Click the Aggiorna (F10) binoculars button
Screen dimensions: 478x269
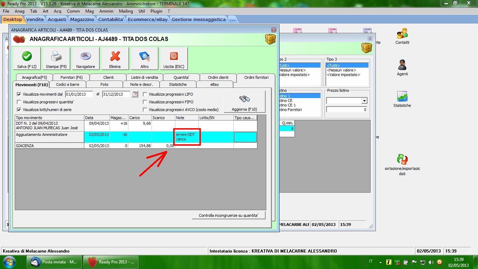[x=245, y=102]
